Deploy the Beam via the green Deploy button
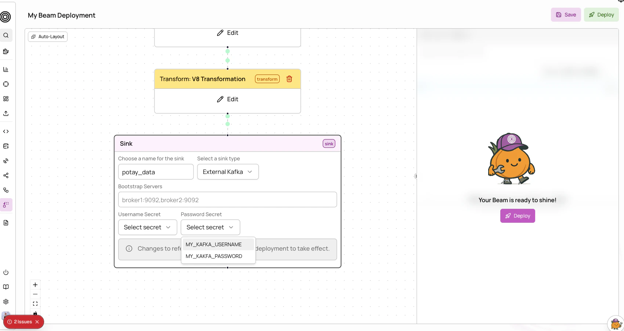624x331 pixels. point(601,15)
